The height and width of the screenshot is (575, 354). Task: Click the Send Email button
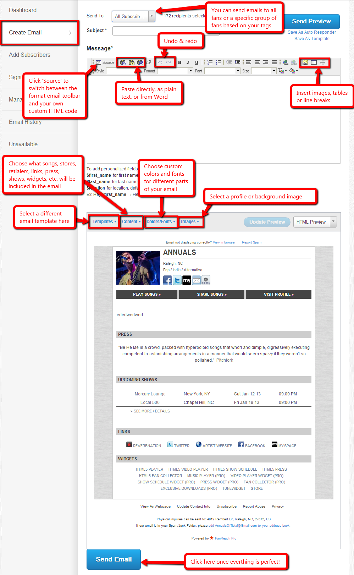pyautogui.click(x=114, y=559)
